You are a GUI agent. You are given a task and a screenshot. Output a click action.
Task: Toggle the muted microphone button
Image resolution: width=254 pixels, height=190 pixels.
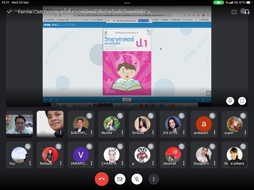coord(137,179)
